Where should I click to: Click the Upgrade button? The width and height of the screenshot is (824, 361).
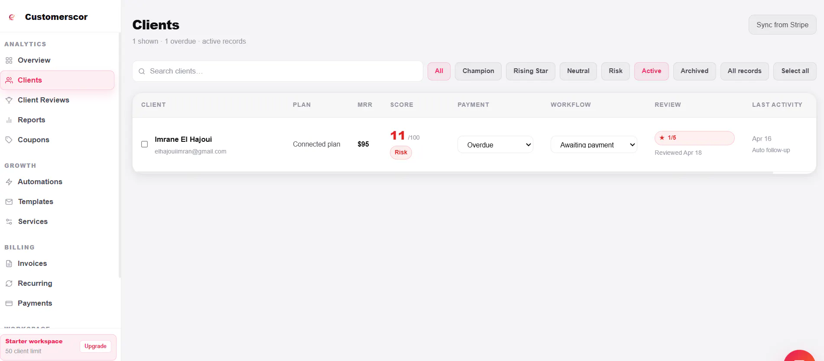pyautogui.click(x=95, y=346)
